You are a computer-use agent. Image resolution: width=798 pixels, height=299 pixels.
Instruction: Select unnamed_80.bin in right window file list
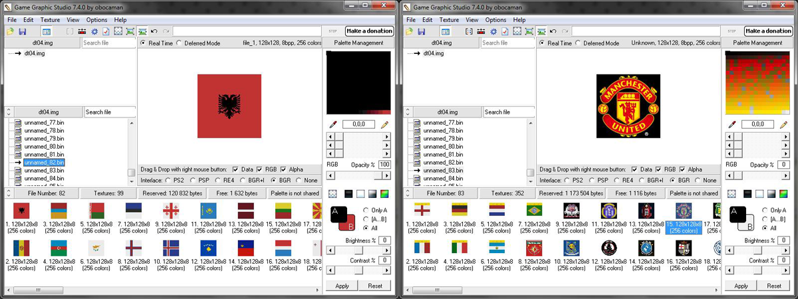tap(443, 147)
